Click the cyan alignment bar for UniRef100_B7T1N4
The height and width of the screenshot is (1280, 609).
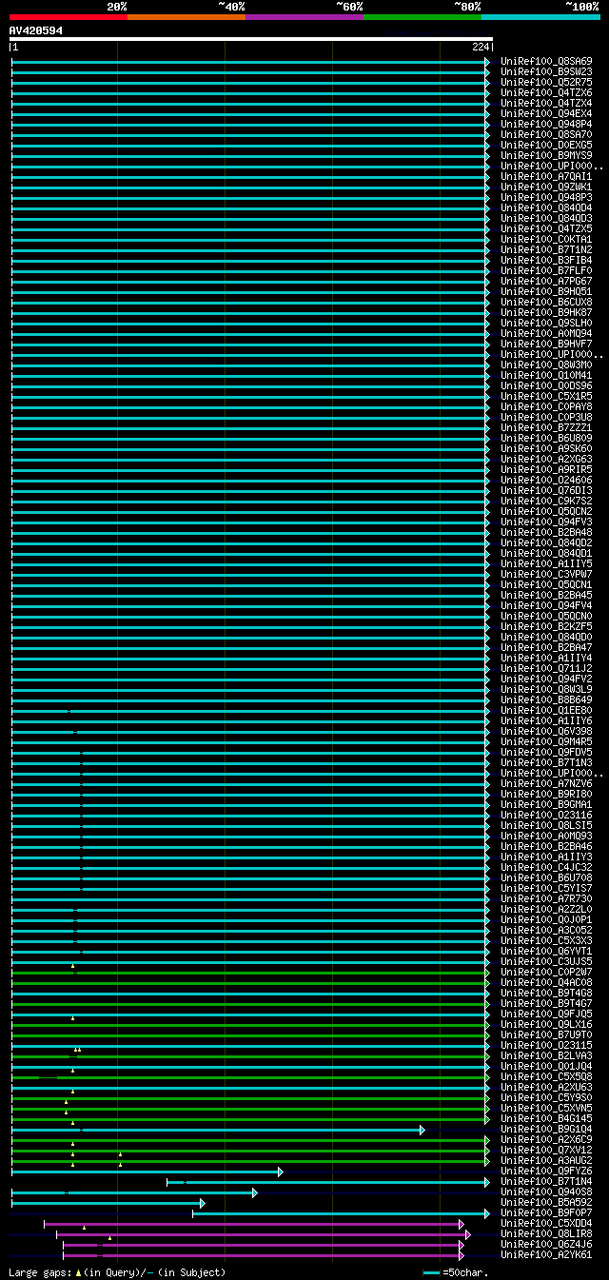click(328, 1182)
